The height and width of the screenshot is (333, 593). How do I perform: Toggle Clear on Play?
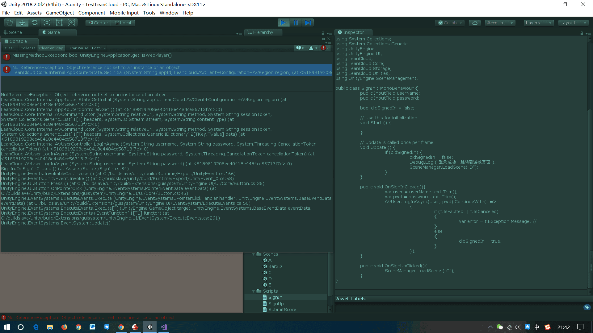pos(51,48)
